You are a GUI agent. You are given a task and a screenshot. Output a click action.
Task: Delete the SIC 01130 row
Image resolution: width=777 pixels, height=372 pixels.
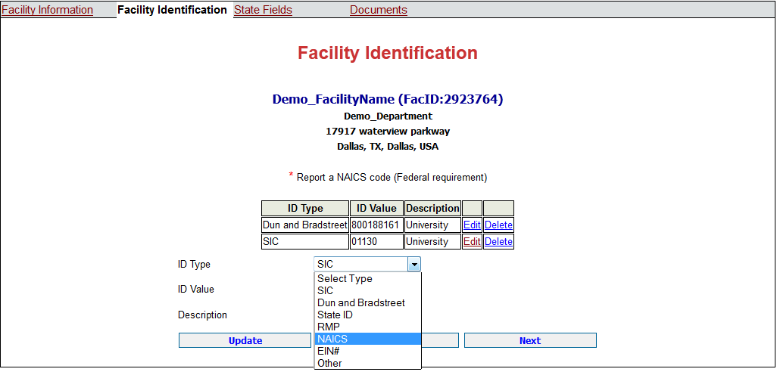pos(498,242)
